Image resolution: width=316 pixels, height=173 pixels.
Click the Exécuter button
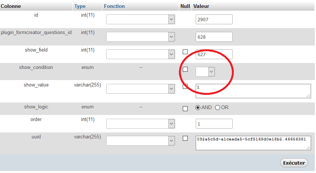click(x=294, y=163)
